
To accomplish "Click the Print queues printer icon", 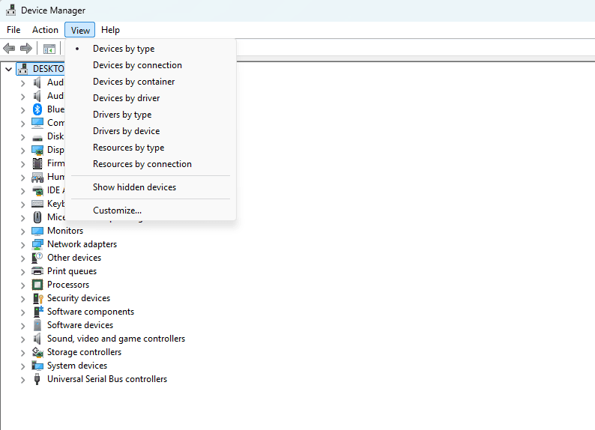I will pos(37,271).
